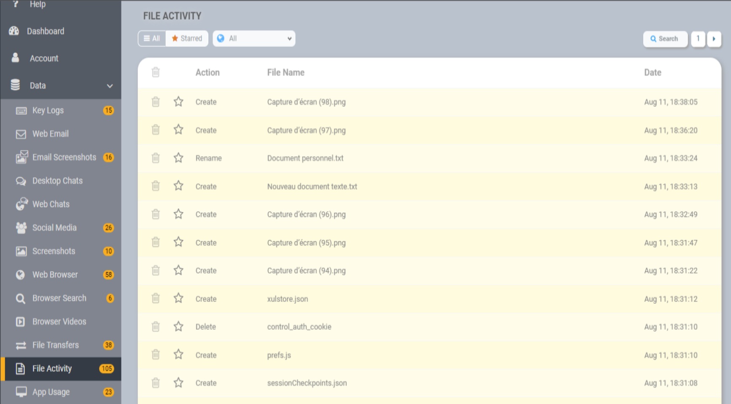Go to next page arrow
Screen dimensions: 731x404
[714, 39]
